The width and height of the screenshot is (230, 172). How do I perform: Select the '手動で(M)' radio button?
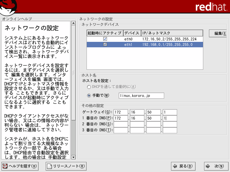click(x=89, y=96)
